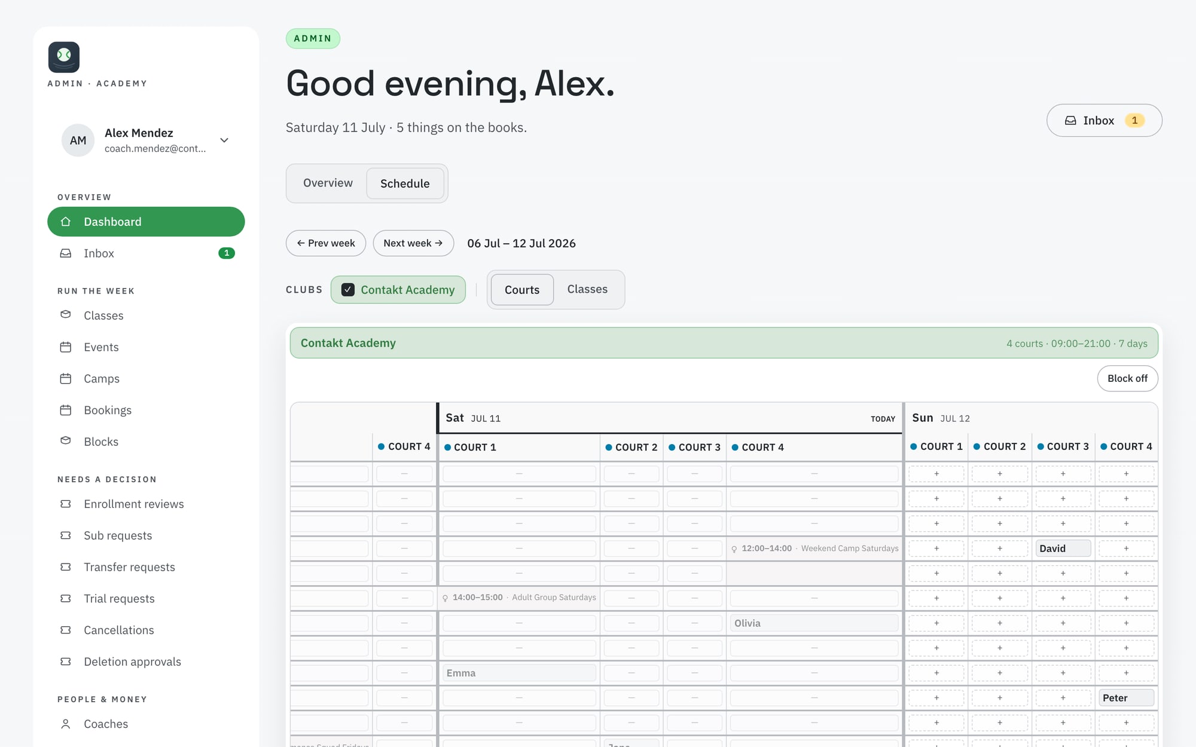Open the top-right Inbox button
This screenshot has width=1196, height=747.
pyautogui.click(x=1104, y=121)
